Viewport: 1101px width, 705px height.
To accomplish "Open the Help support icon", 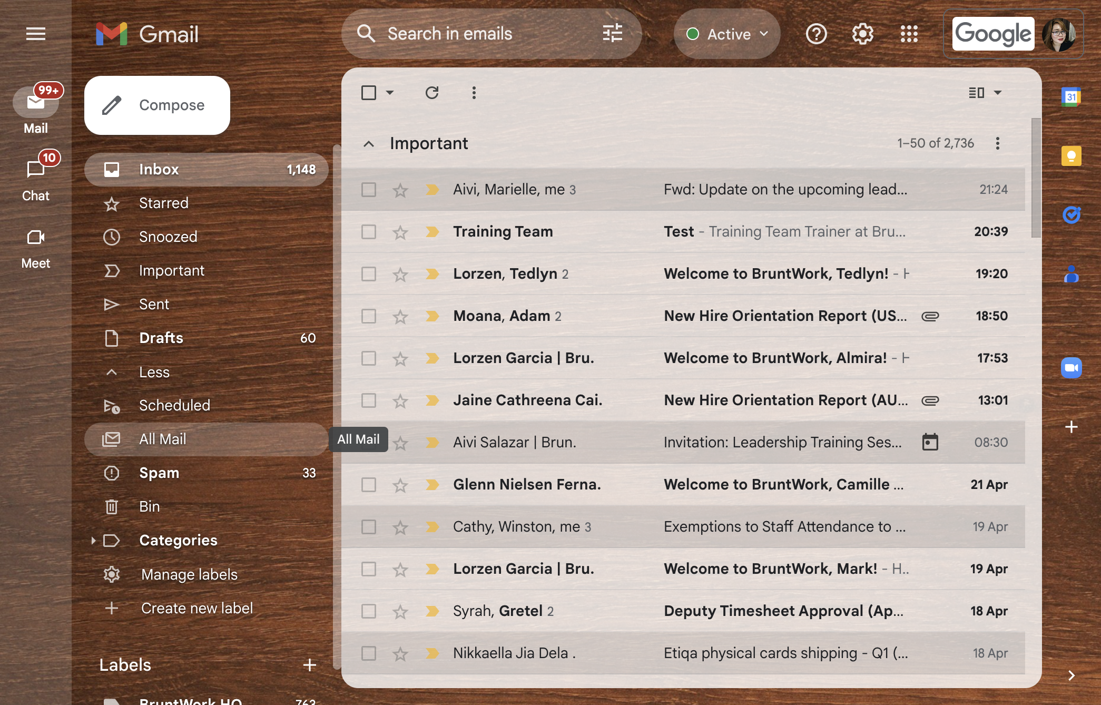I will (816, 34).
